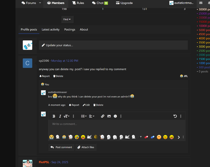210x167 pixels.
Task: Insert the crying face emoji
Action: coord(52,137)
